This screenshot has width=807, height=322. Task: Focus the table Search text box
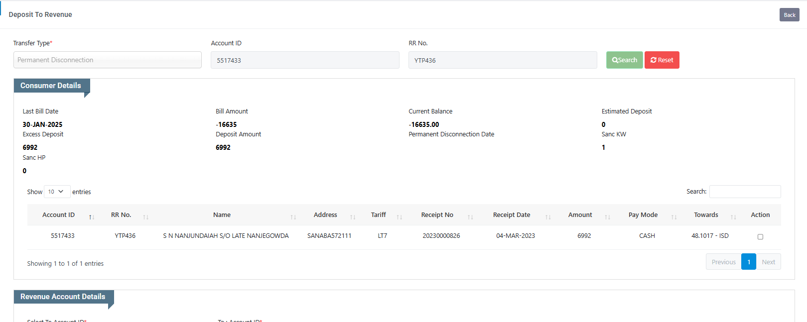pos(745,192)
